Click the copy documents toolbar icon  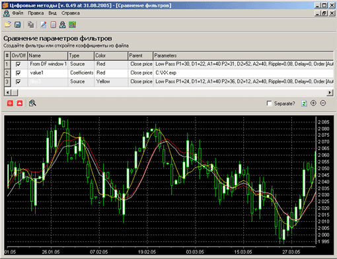[30, 24]
